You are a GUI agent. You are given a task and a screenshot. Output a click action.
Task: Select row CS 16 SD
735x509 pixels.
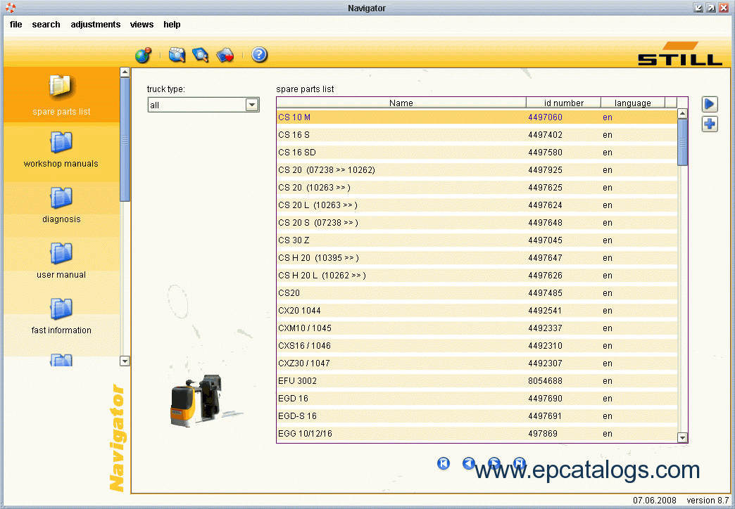(x=477, y=152)
